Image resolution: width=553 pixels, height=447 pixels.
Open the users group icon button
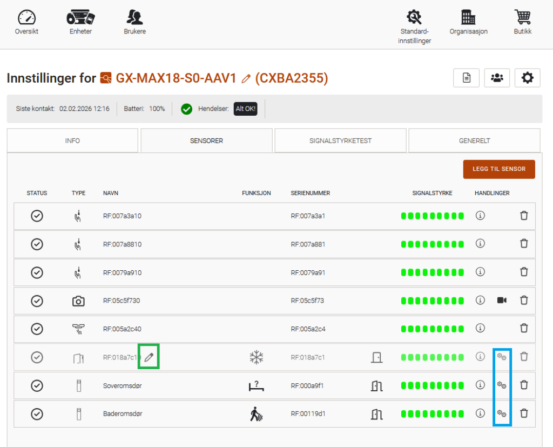(x=497, y=78)
